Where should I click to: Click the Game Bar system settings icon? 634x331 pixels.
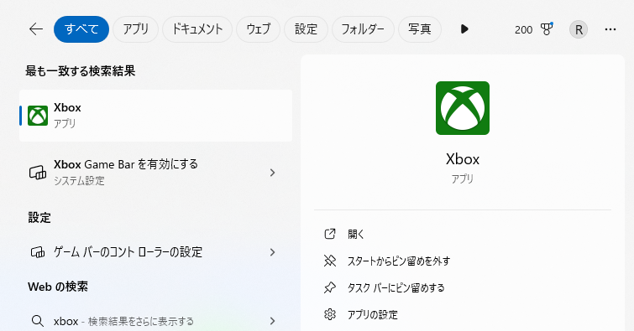pos(38,173)
